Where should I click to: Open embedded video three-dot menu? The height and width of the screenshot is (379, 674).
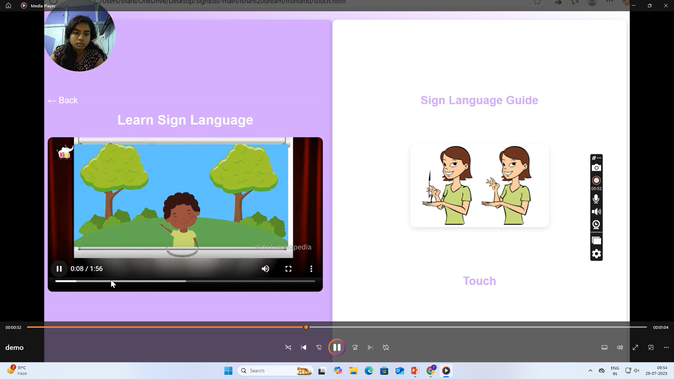coord(311,269)
